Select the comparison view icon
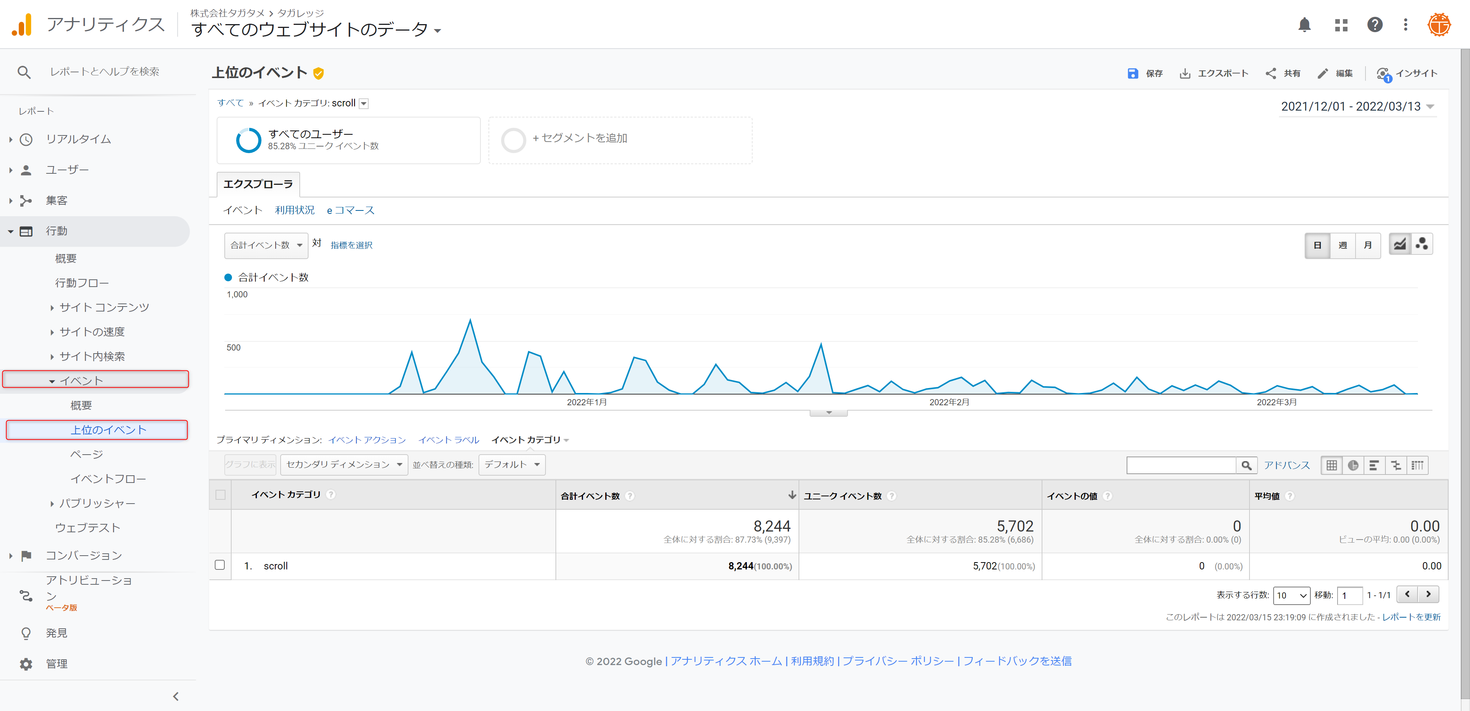Screen dimensions: 1470x711 click(1396, 465)
